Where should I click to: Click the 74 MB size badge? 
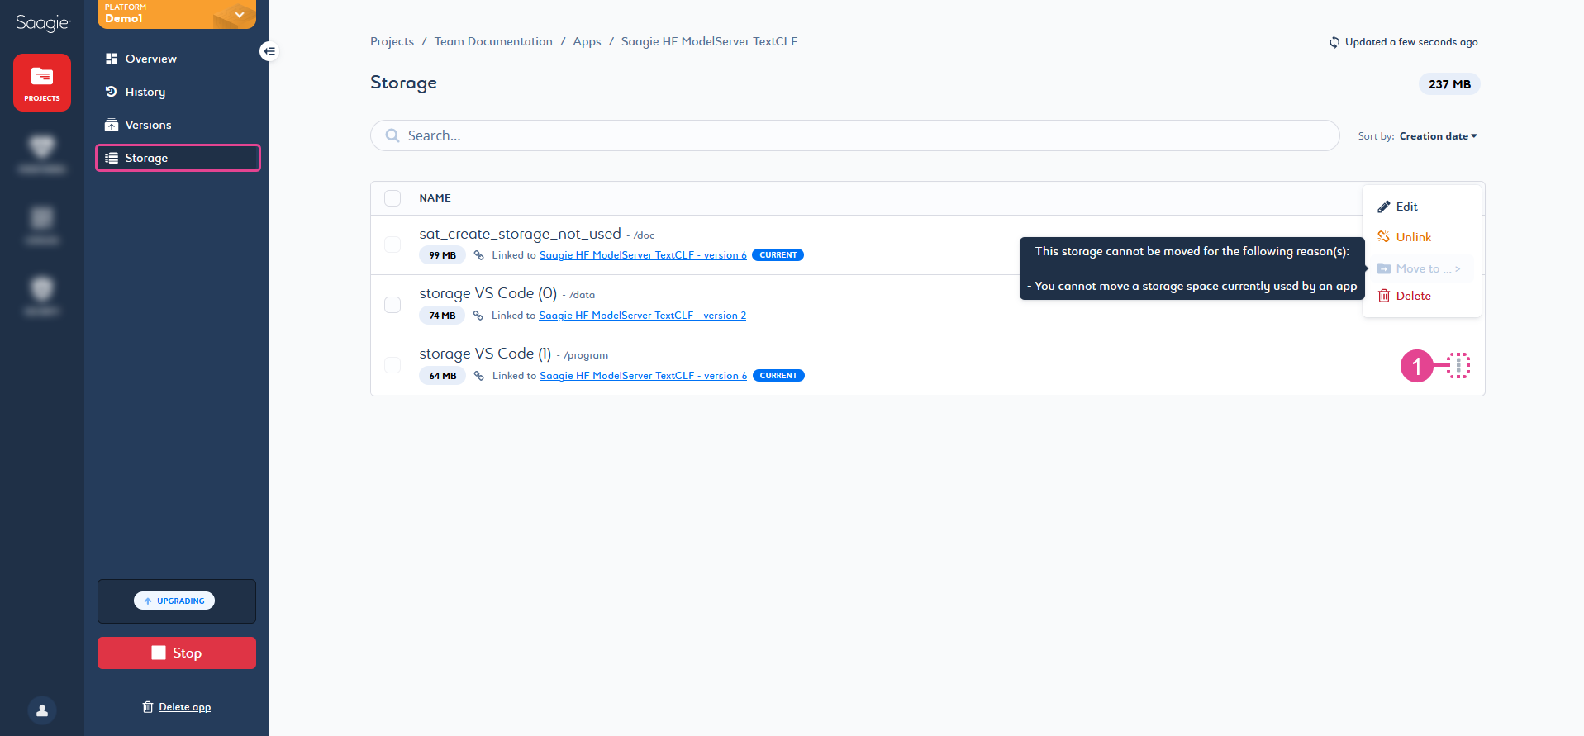442,316
